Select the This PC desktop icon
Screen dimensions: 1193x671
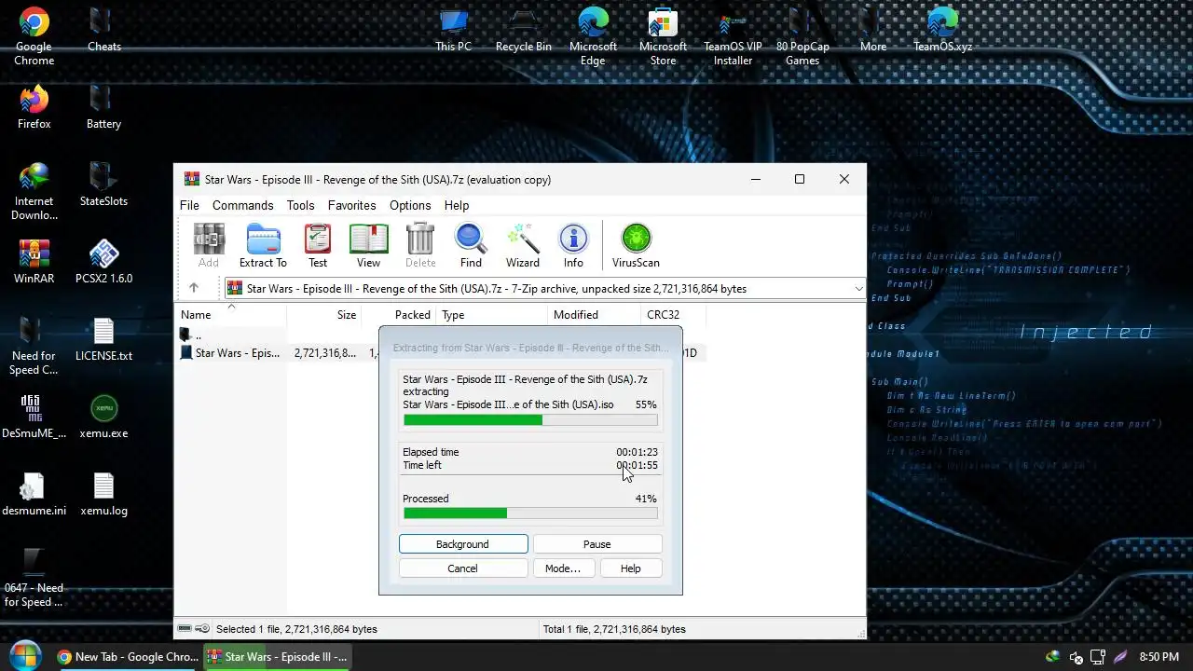pyautogui.click(x=453, y=30)
